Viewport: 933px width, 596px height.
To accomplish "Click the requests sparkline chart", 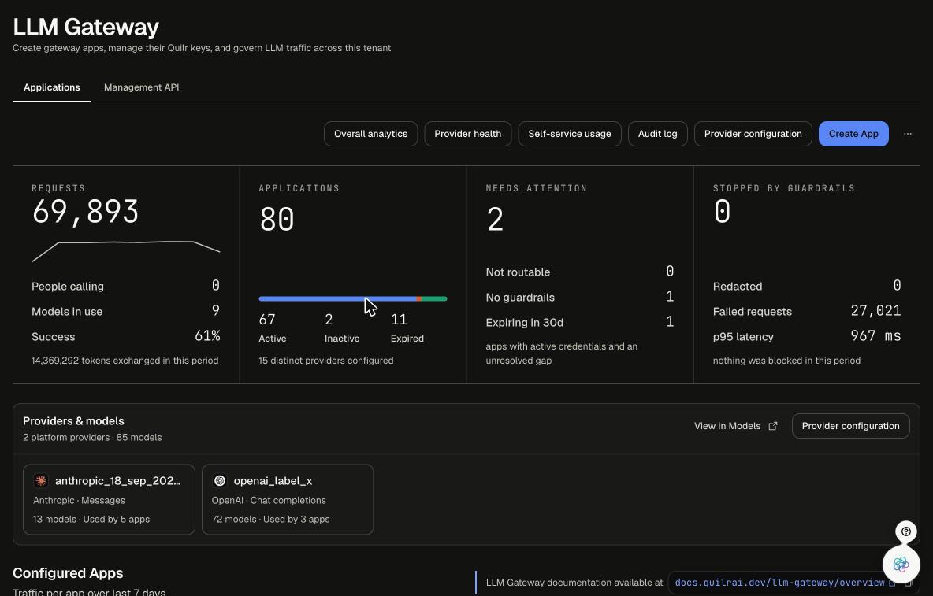I will pos(125,251).
